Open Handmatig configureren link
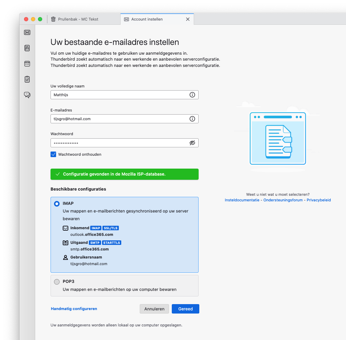The height and width of the screenshot is (340, 346). (x=74, y=309)
